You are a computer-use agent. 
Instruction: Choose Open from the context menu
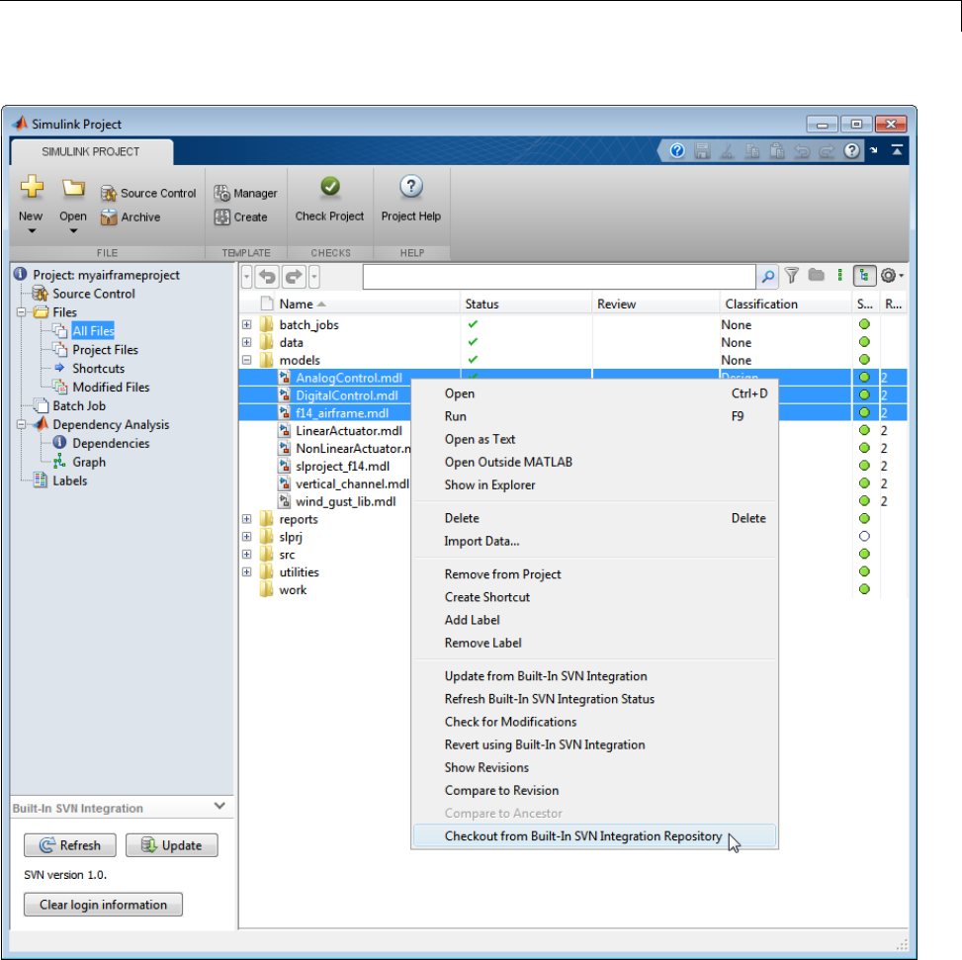pos(594,393)
